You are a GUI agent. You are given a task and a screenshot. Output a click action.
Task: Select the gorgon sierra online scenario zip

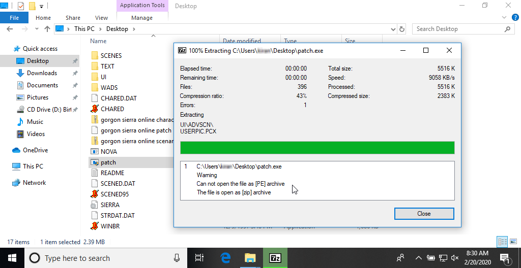click(137, 141)
